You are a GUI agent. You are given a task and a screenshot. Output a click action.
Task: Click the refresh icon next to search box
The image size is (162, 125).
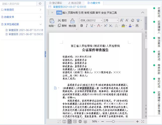[x=40, y=4]
